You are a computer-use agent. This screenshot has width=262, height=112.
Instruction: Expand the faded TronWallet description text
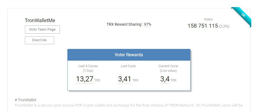129,105
